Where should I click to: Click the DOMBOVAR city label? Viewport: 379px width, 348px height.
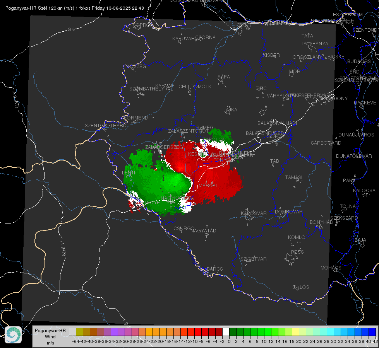tap(288, 212)
